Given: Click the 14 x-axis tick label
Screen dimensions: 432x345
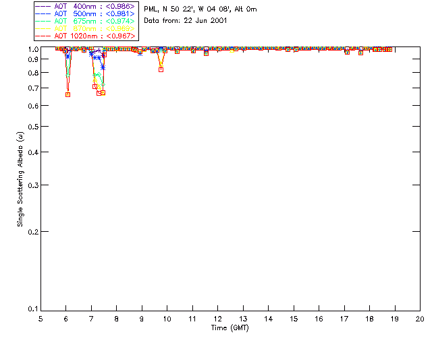Looking at the screenshot, I should pos(269,319).
